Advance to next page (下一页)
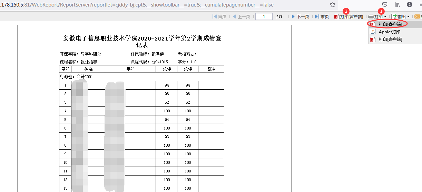422x192 pixels. [300, 16]
